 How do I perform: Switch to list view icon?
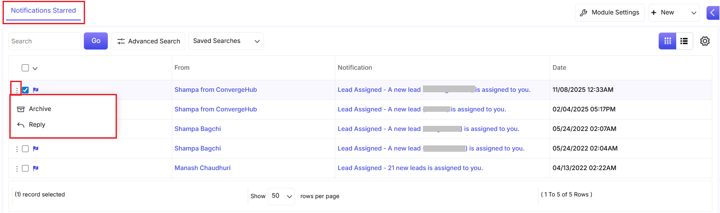coord(684,41)
